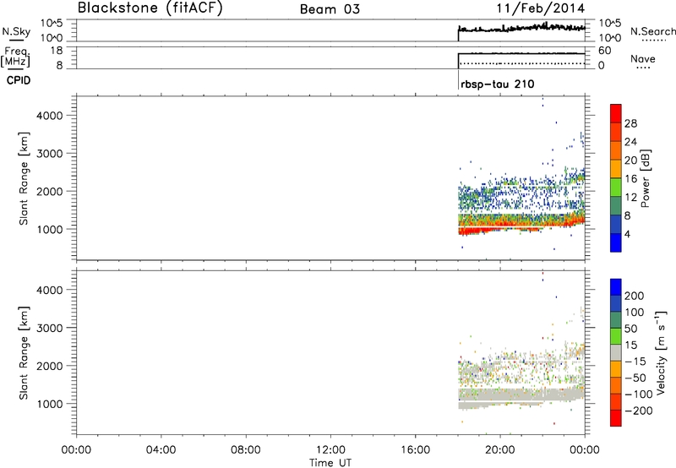This screenshot has height=468, width=676.
Task: Click the Time UT axis label
Action: pos(330,463)
